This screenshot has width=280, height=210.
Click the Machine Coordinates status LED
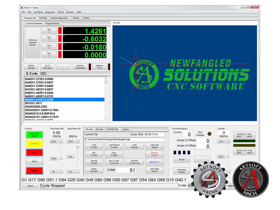pyautogui.click(x=90, y=67)
